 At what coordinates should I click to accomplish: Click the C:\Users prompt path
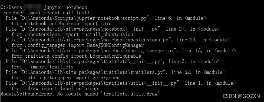point(11,7)
